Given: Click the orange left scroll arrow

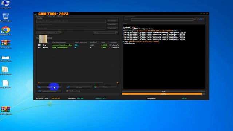Looking at the screenshot, I should point(39,83).
